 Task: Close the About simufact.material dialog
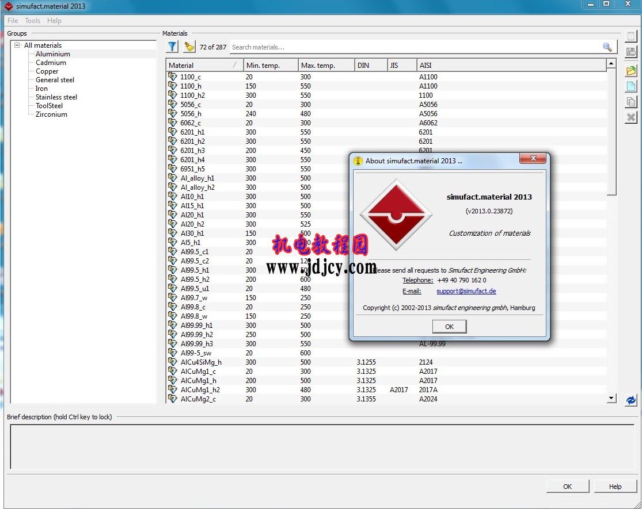(533, 158)
